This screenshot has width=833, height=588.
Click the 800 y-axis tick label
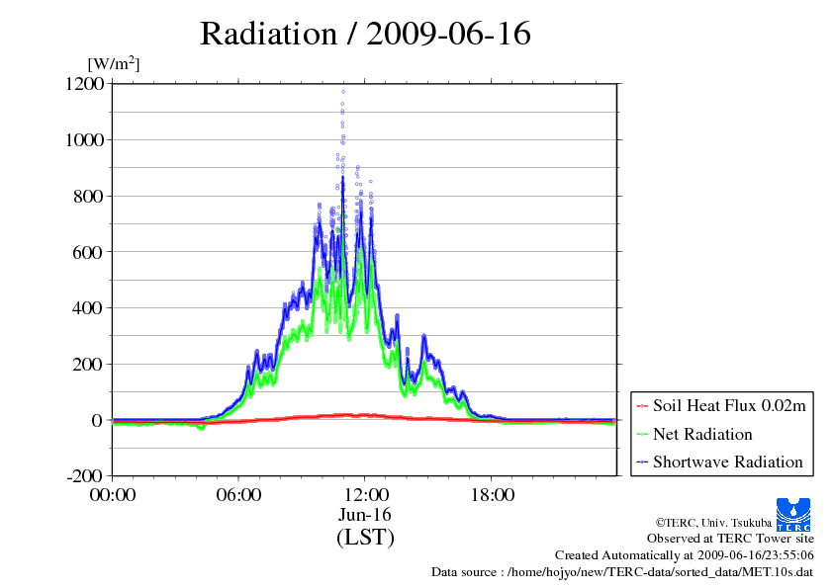pos(89,196)
